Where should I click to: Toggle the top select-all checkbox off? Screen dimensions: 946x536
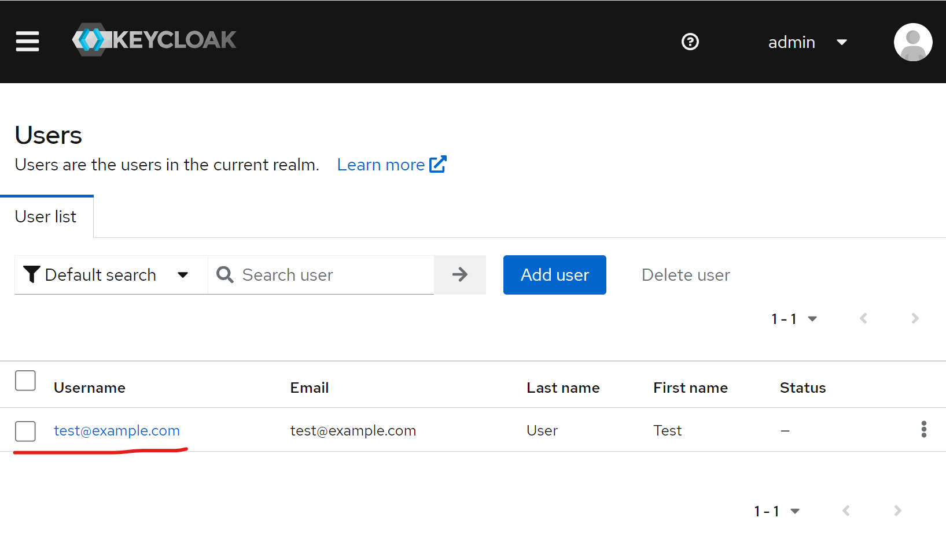(x=25, y=380)
